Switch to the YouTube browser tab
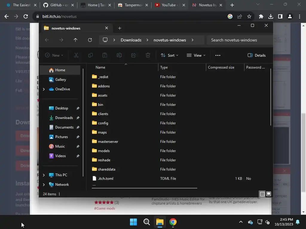 pos(169,5)
